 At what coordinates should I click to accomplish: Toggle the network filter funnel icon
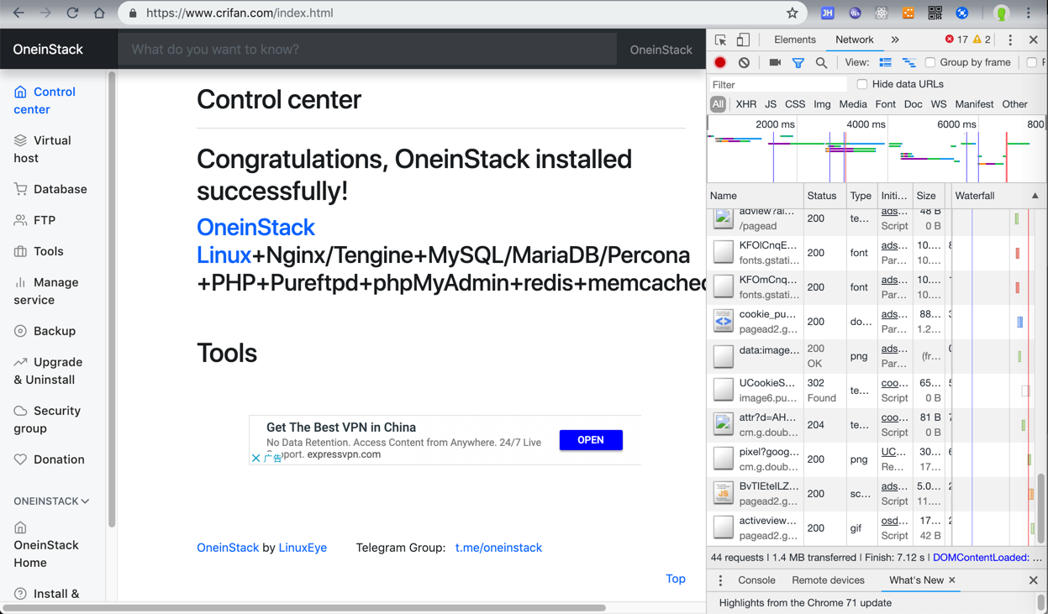(798, 62)
